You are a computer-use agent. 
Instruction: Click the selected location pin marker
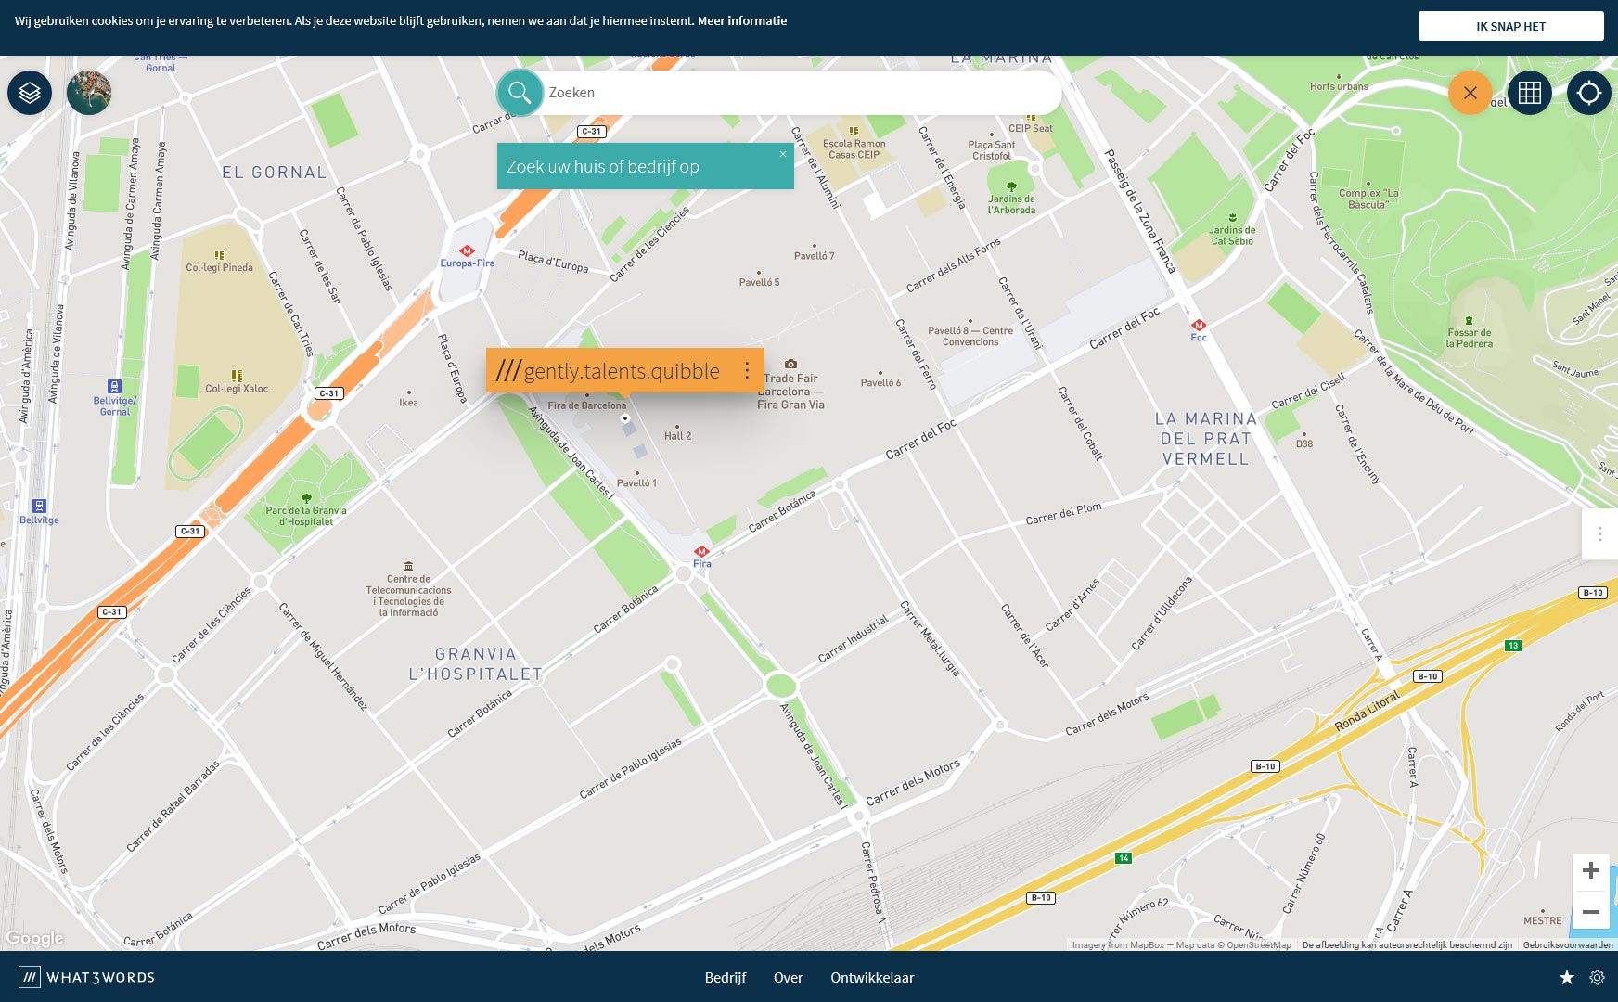tap(625, 418)
